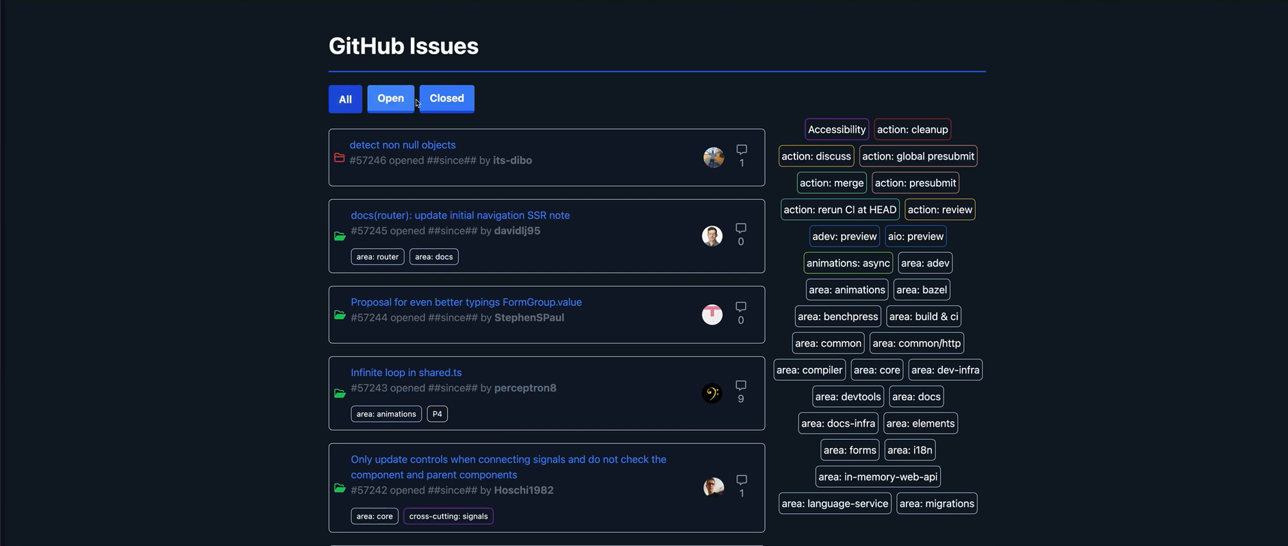Select 'area: core' in the label list
1288x546 pixels.
[x=877, y=370]
